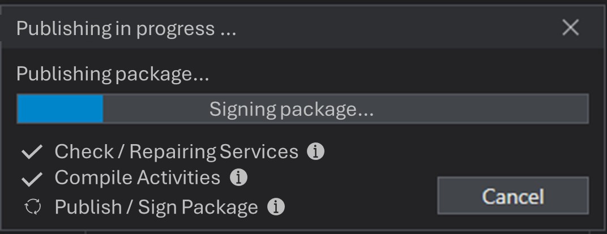
Task: Click empty space right of Publishing package... label
Action: (396, 74)
